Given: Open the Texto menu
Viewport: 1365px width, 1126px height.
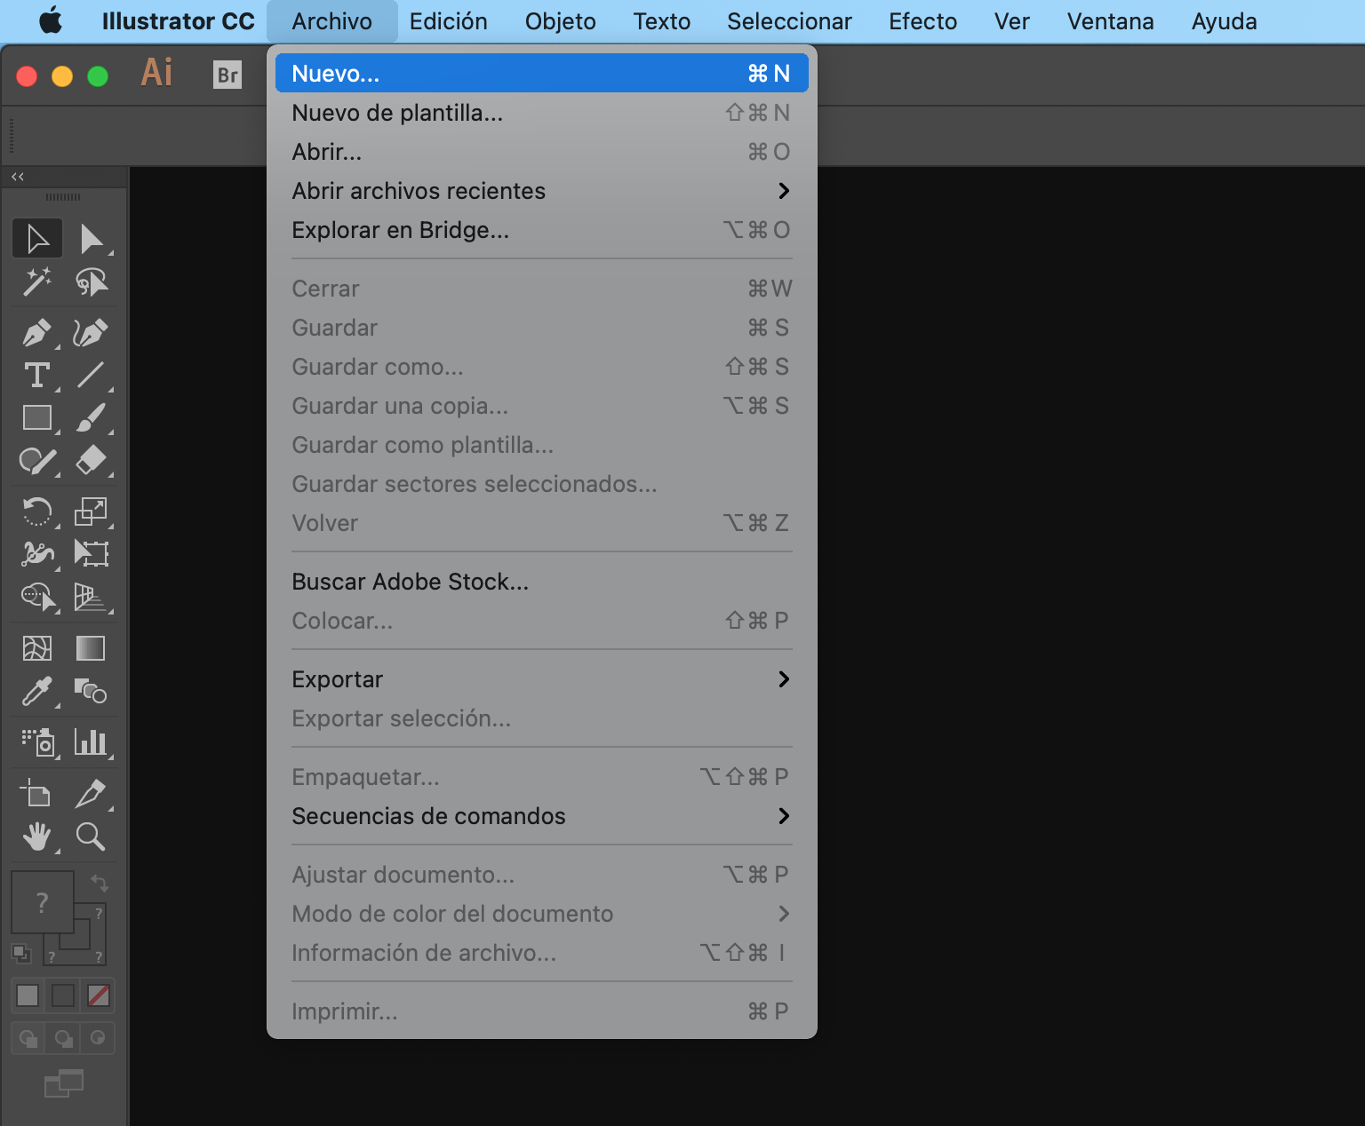Looking at the screenshot, I should point(662,21).
